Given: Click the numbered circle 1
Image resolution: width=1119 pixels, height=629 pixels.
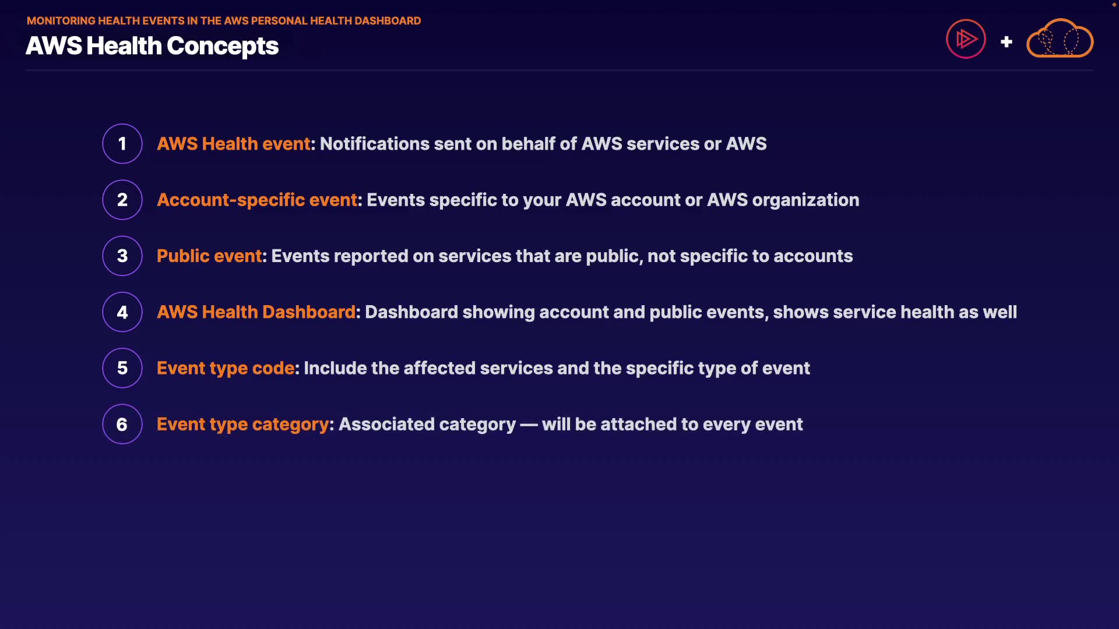Looking at the screenshot, I should [122, 144].
